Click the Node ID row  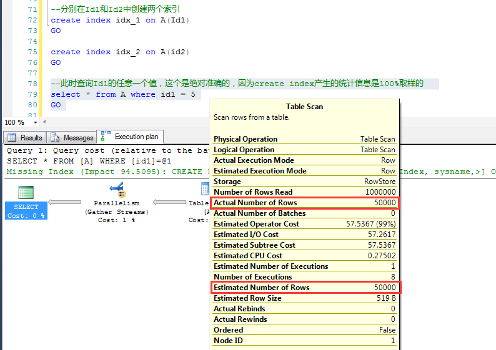(x=305, y=341)
